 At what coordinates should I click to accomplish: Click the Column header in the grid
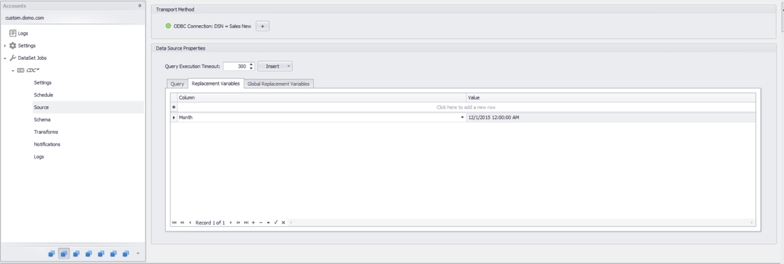click(x=321, y=97)
